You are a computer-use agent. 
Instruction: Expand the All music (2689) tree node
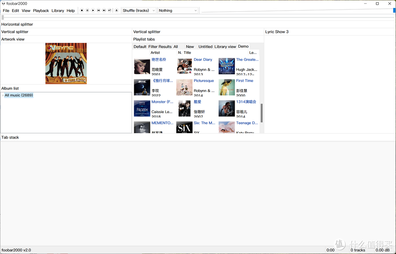pos(3,95)
